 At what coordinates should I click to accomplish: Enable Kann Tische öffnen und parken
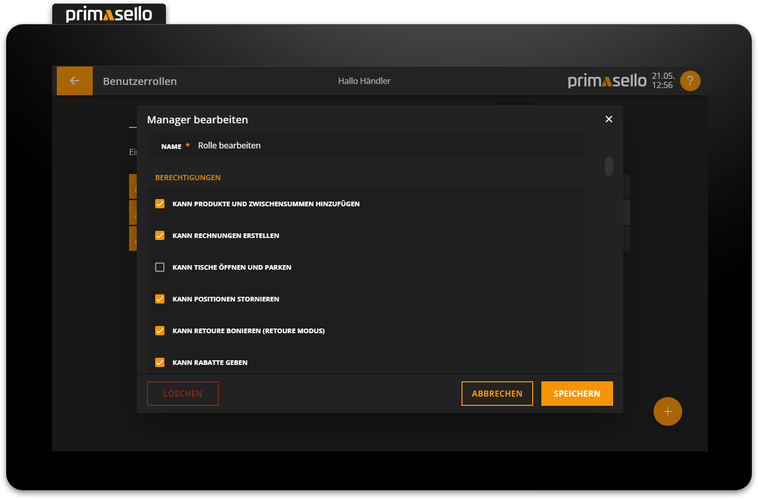pos(160,267)
